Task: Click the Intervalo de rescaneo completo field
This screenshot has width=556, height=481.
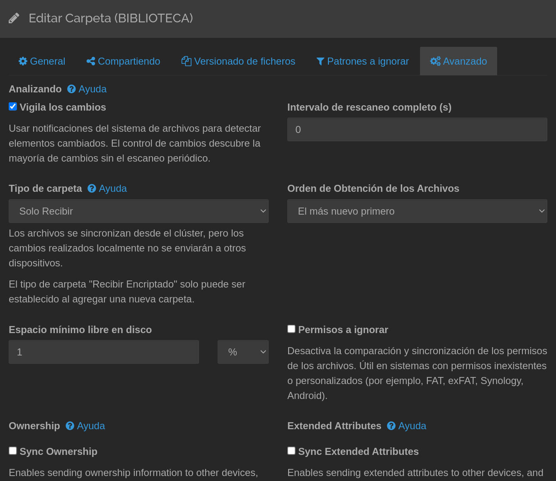Action: (417, 130)
